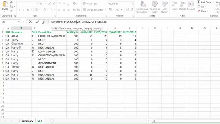Open Font dialog launcher
This screenshot has width=220, height=124.
(x=55, y=16)
